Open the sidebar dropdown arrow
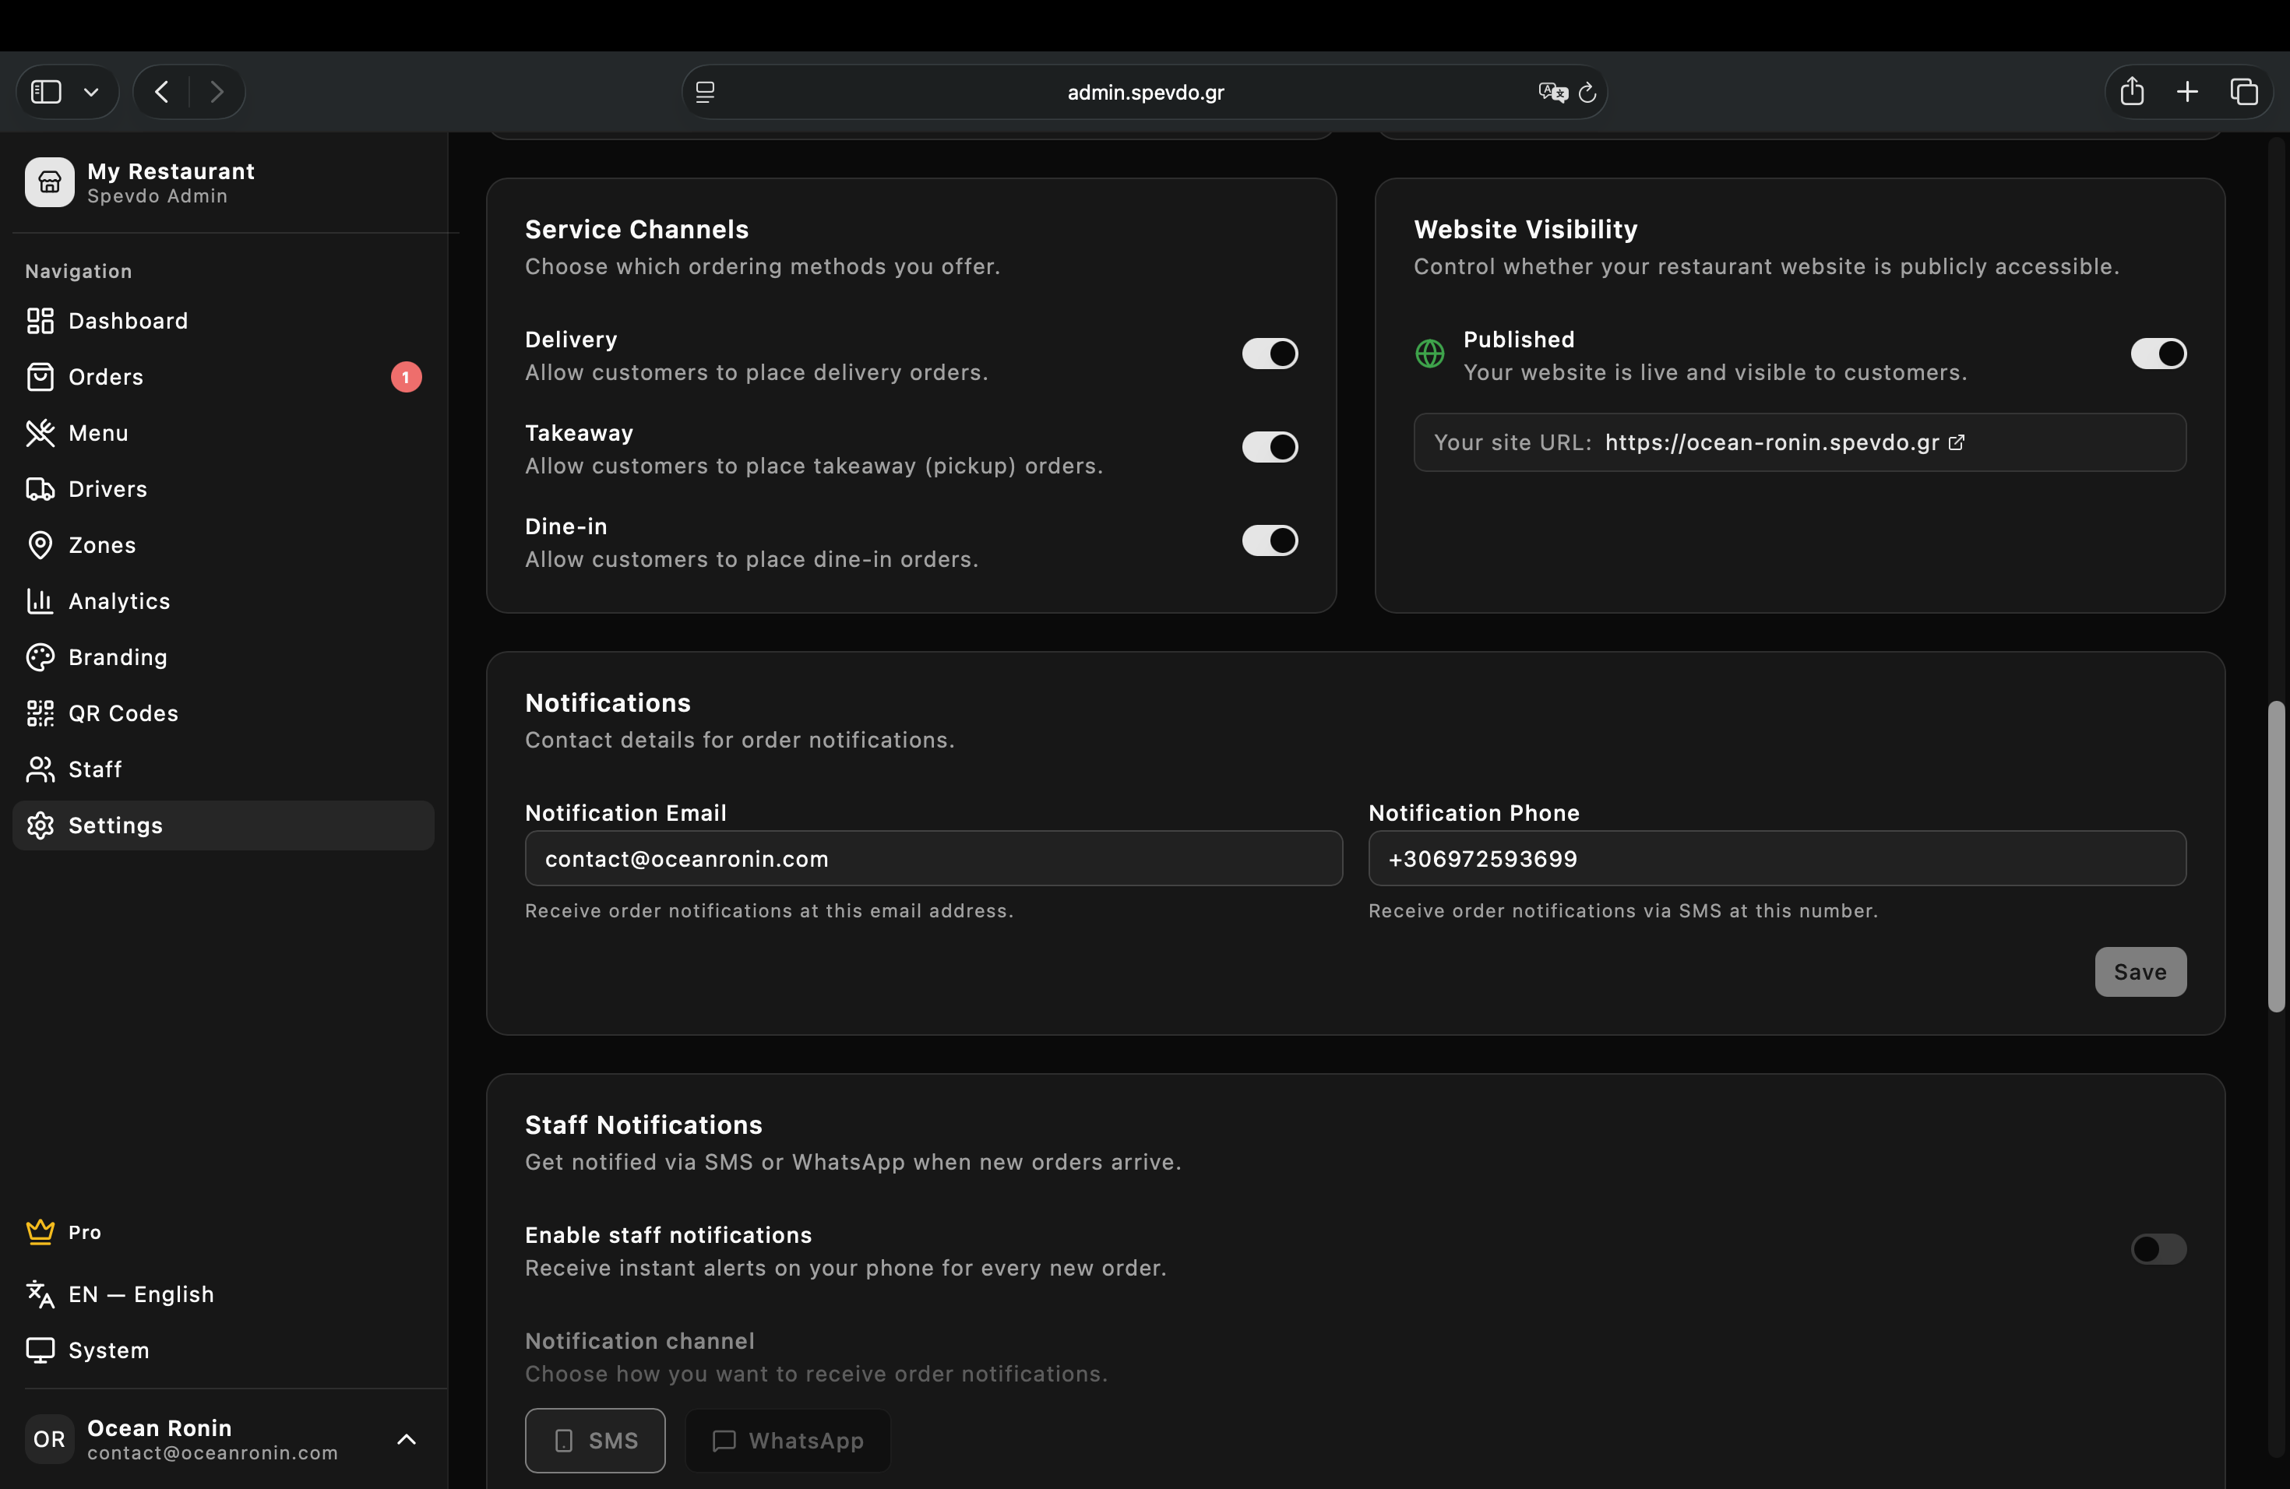 [x=91, y=91]
